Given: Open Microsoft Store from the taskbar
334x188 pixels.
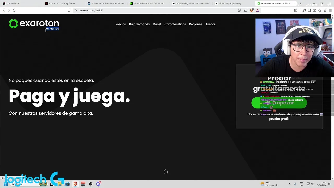Looking at the screenshot, I should (x=68, y=184).
